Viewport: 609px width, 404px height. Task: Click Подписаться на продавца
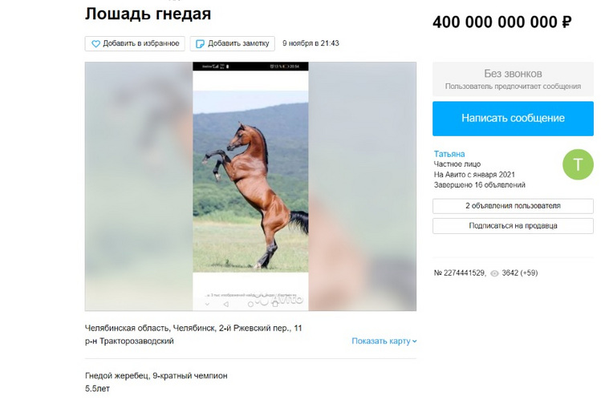[513, 226]
